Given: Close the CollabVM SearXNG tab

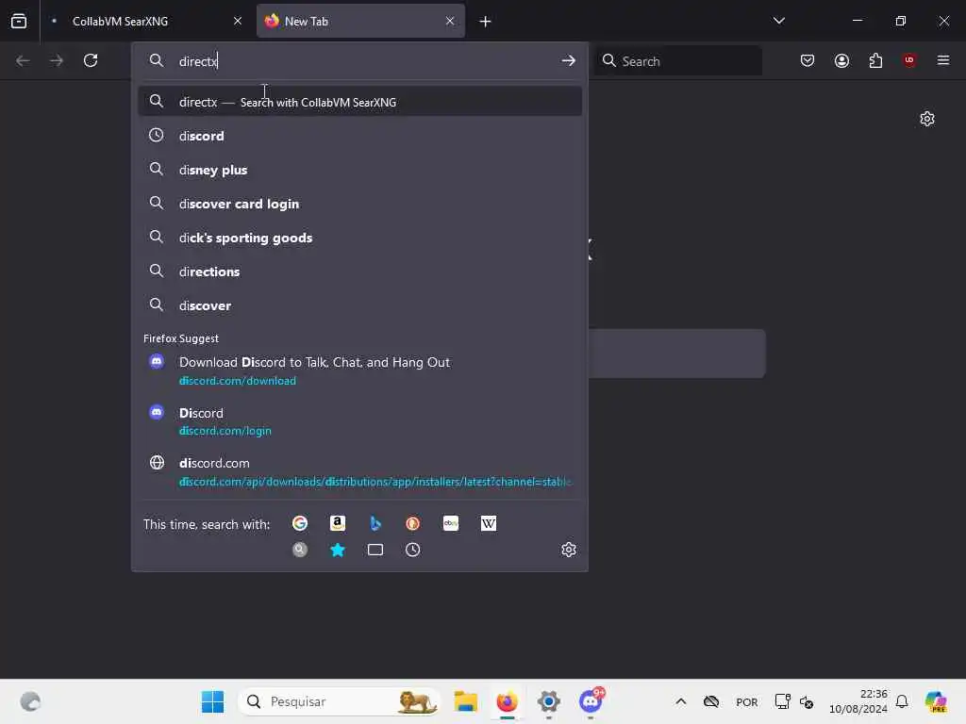Looking at the screenshot, I should click(x=238, y=21).
